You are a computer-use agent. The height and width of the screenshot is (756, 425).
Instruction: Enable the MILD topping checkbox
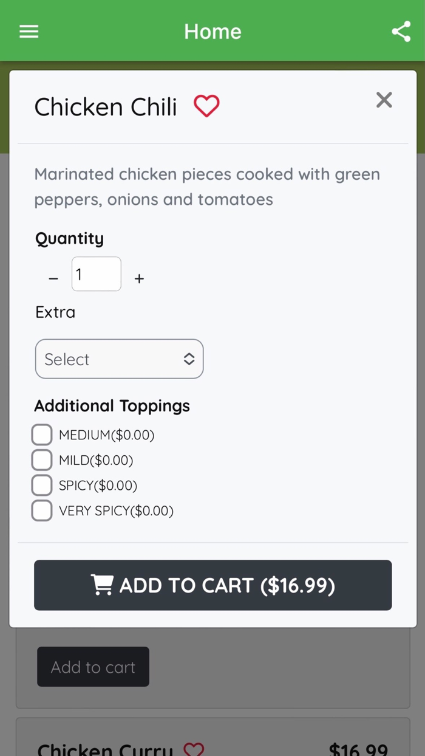click(42, 460)
